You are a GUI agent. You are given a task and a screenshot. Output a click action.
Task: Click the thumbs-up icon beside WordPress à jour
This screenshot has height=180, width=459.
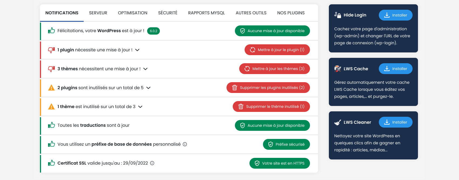pyautogui.click(x=51, y=31)
